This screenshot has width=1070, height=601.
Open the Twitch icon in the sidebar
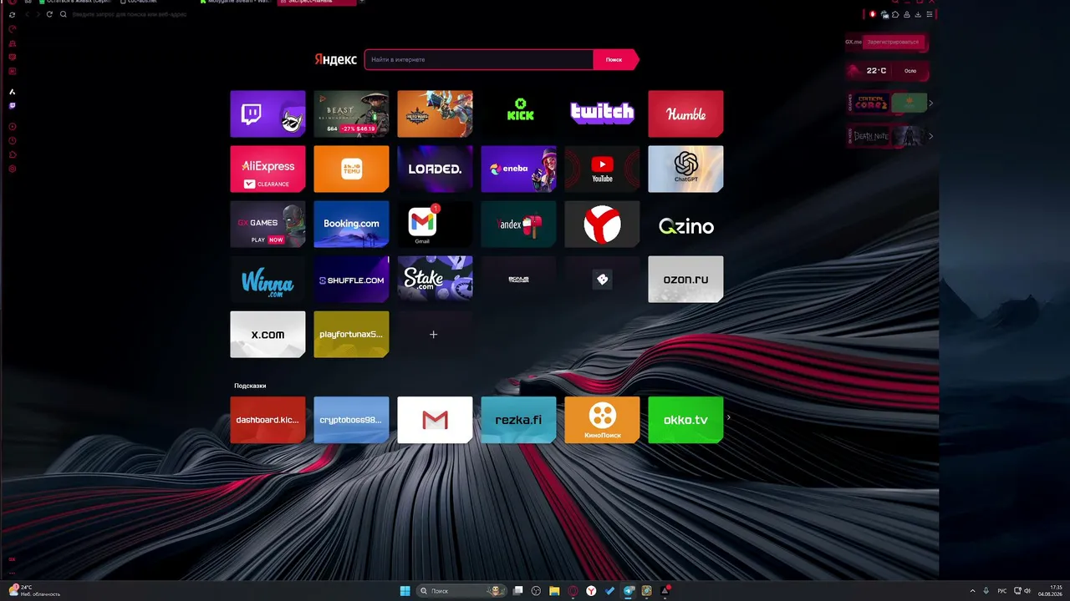coord(12,106)
